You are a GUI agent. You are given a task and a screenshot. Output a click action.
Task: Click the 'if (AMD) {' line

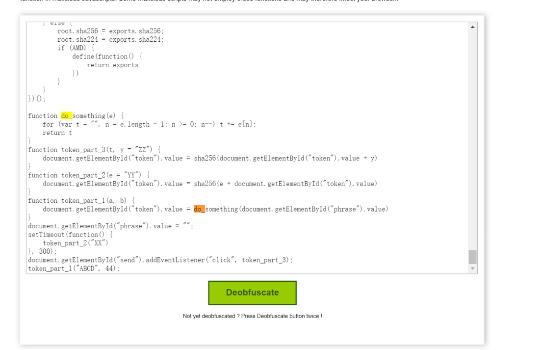76,48
